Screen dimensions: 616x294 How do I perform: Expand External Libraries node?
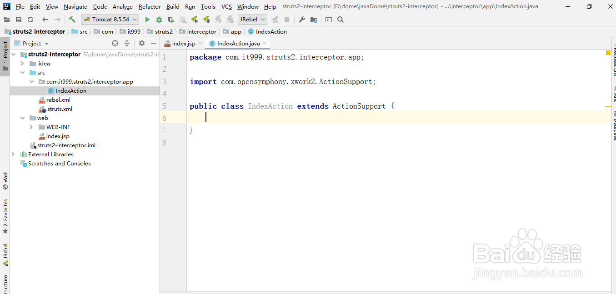click(13, 154)
